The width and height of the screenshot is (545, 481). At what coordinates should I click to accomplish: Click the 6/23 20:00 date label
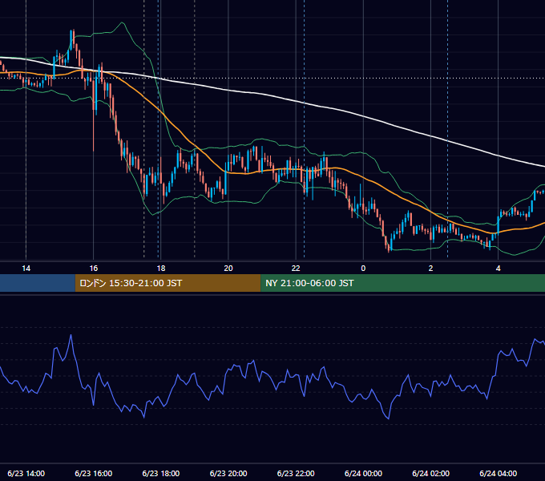(228, 473)
